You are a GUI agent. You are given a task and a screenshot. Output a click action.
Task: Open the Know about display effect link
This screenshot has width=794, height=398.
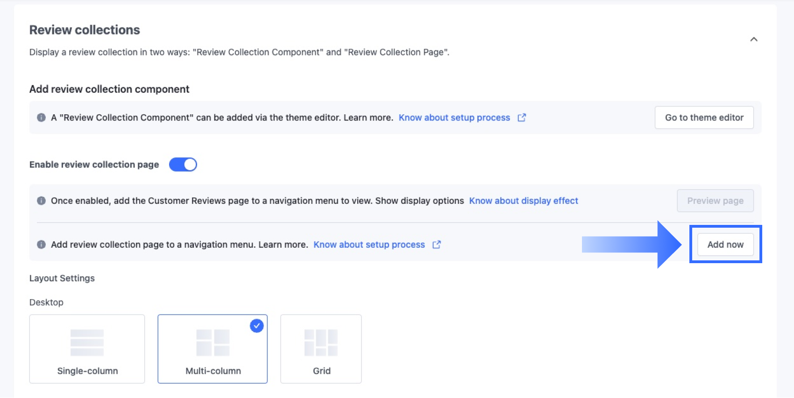tap(523, 201)
